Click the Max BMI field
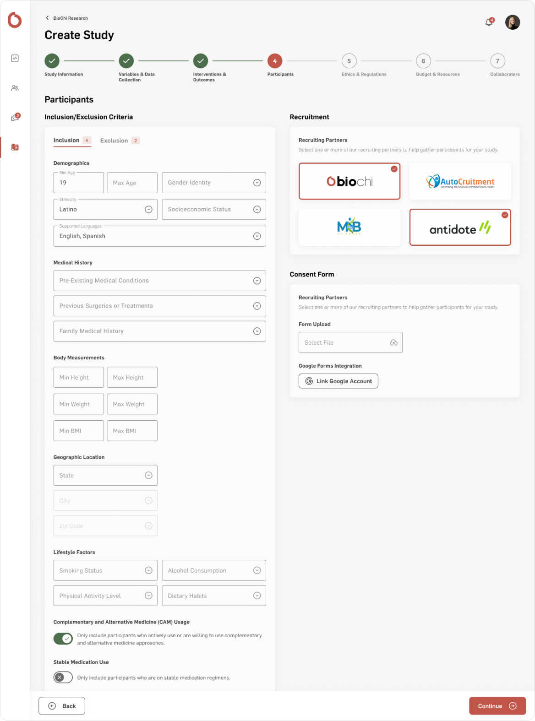Viewport: 535px width, 721px height. [132, 431]
